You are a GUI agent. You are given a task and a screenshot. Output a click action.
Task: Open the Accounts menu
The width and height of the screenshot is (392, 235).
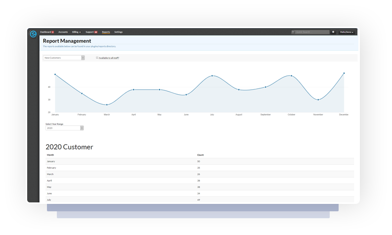(x=63, y=32)
